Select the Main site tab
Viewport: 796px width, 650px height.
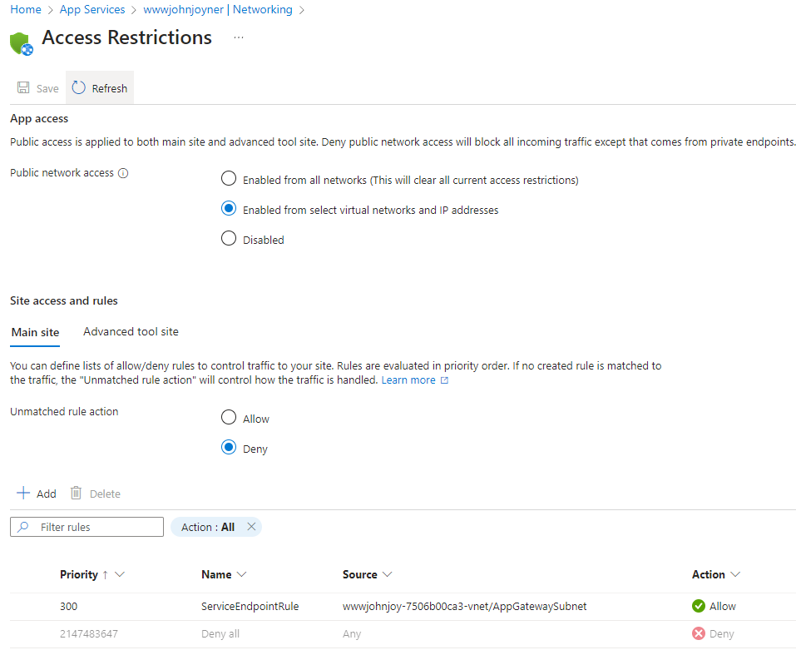[35, 332]
